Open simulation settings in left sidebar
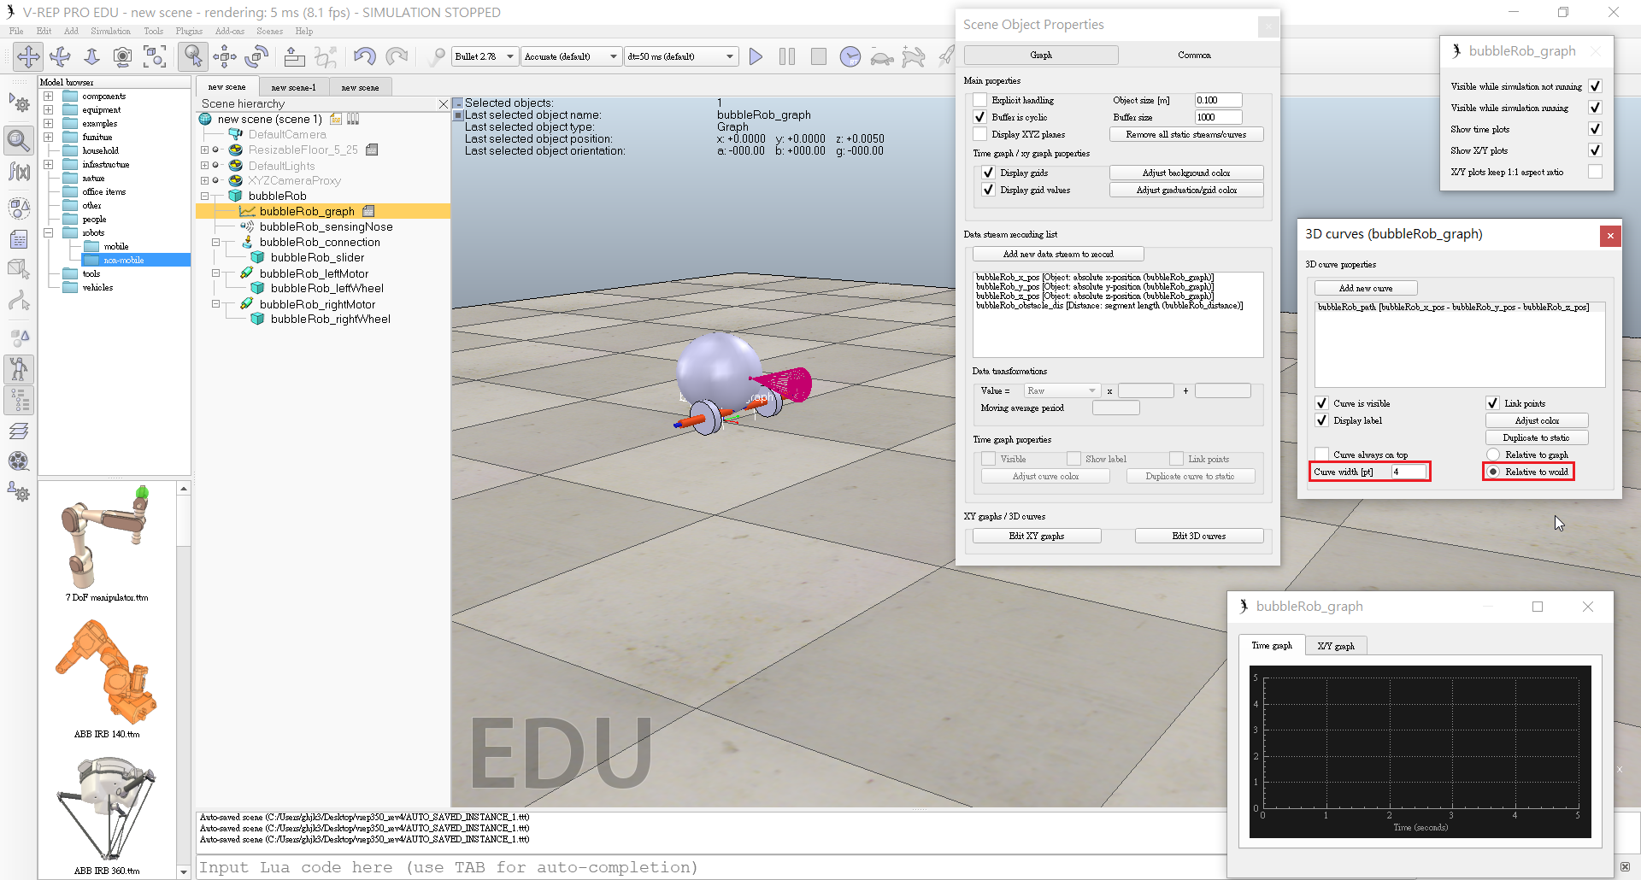This screenshot has width=1641, height=880. pyautogui.click(x=19, y=104)
